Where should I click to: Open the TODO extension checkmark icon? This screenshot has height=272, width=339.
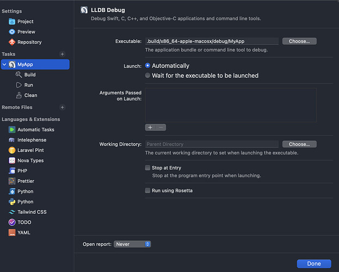[x=12, y=222]
